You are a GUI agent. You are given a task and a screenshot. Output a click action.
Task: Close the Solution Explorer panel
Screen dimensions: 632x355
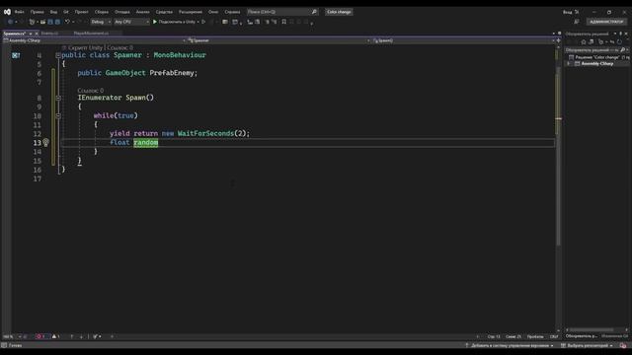click(x=626, y=34)
